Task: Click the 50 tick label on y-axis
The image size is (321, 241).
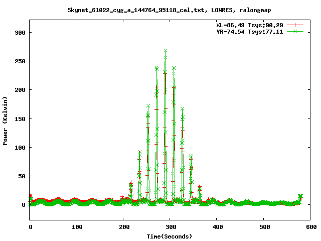Action: 22,176
